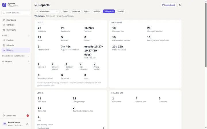Click the Marked connected label
The image size is (207, 129).
[45, 78]
